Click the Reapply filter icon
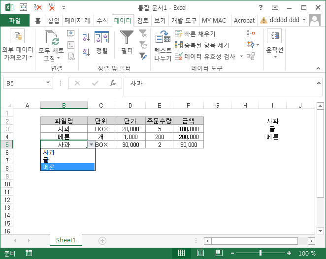Image resolution: width=326 pixels, height=259 pixels. click(x=143, y=45)
